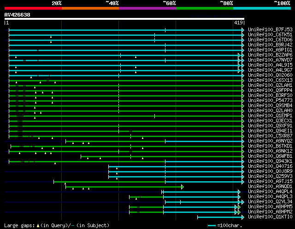Click the red 20% identity legend segment
295x229 pixels.
[x=33, y=8]
